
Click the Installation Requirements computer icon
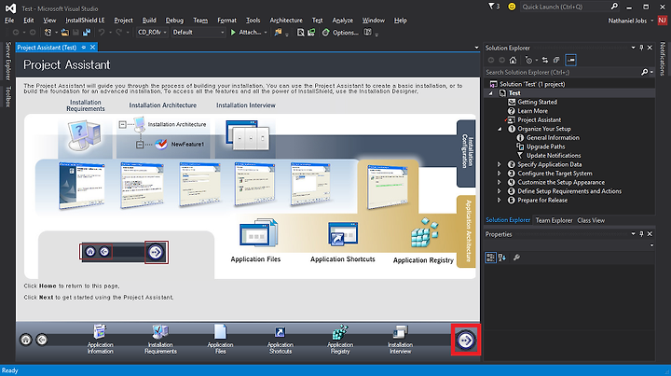coord(84,135)
